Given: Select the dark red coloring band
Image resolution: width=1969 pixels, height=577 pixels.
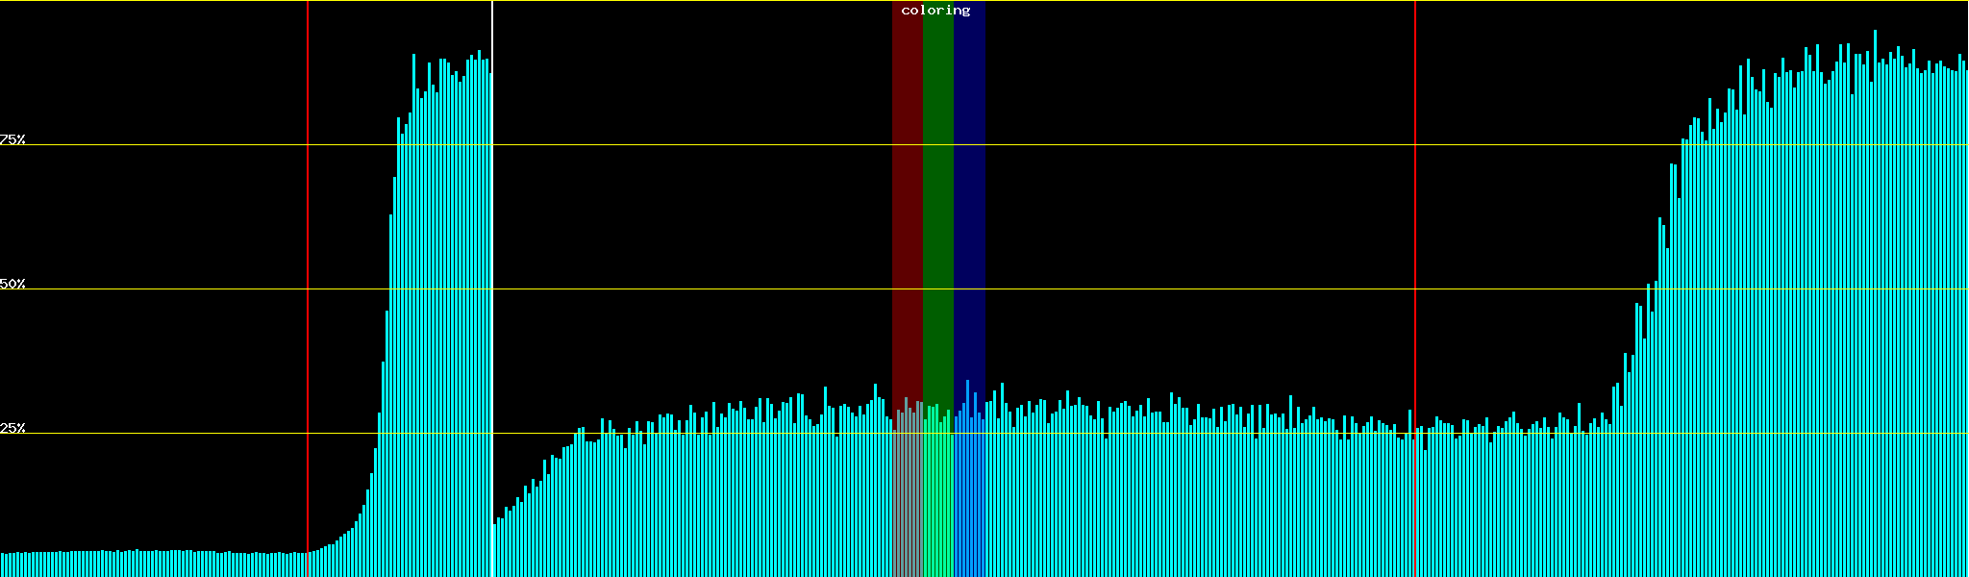Looking at the screenshot, I should 907,192.
